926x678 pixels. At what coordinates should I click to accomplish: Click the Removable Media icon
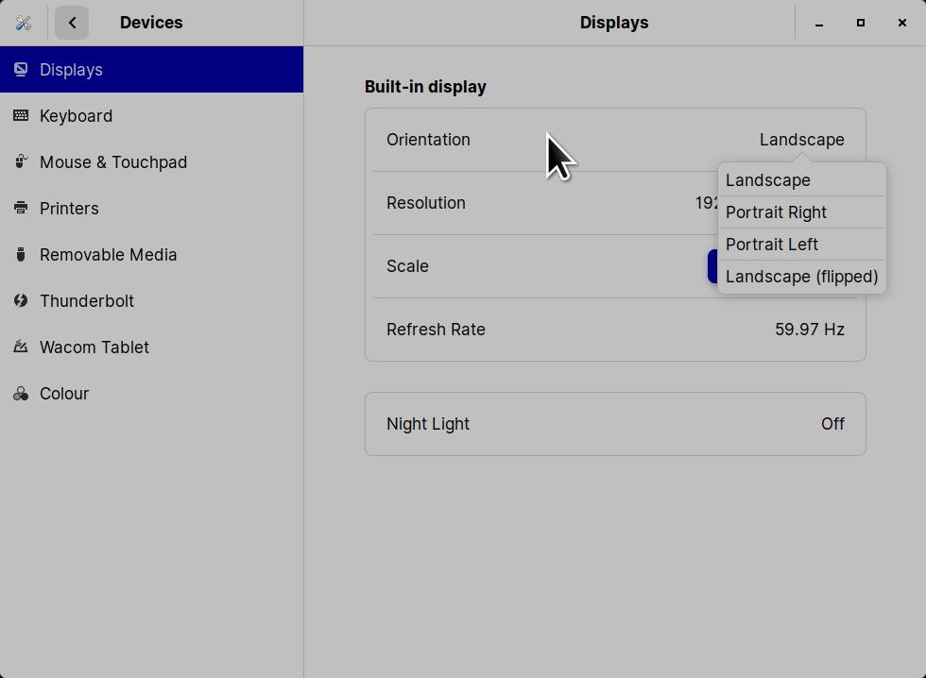coord(21,255)
